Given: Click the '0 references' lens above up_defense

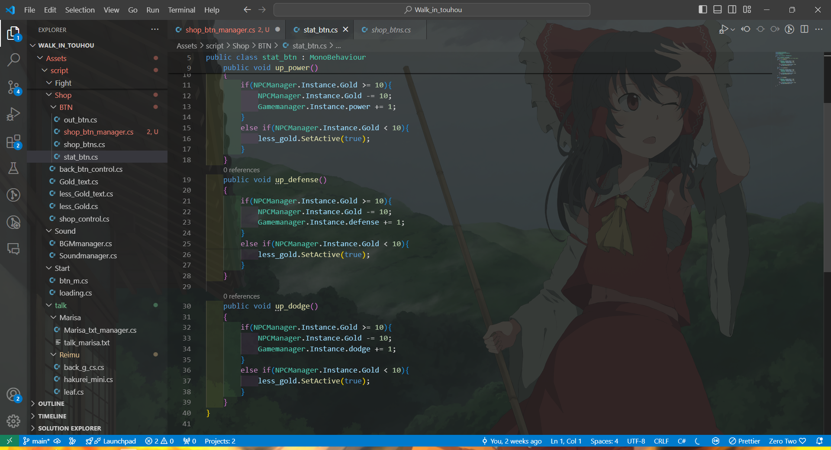Looking at the screenshot, I should 242,170.
